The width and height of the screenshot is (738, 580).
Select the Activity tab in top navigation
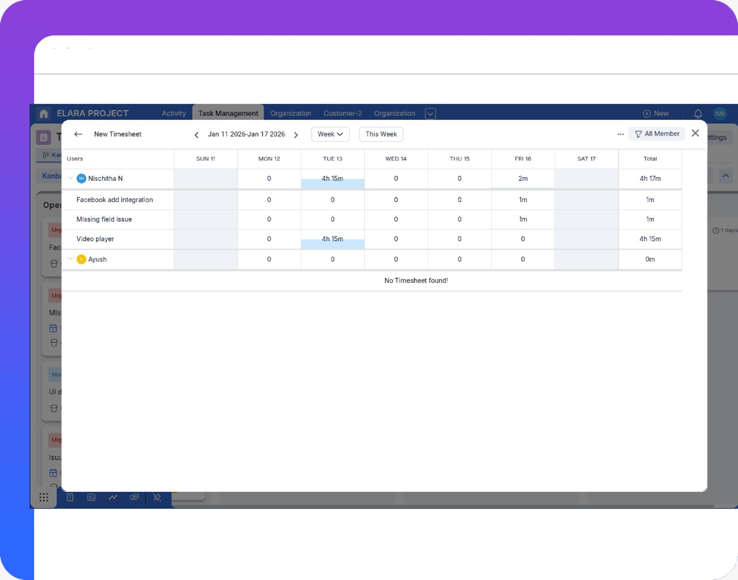point(173,113)
